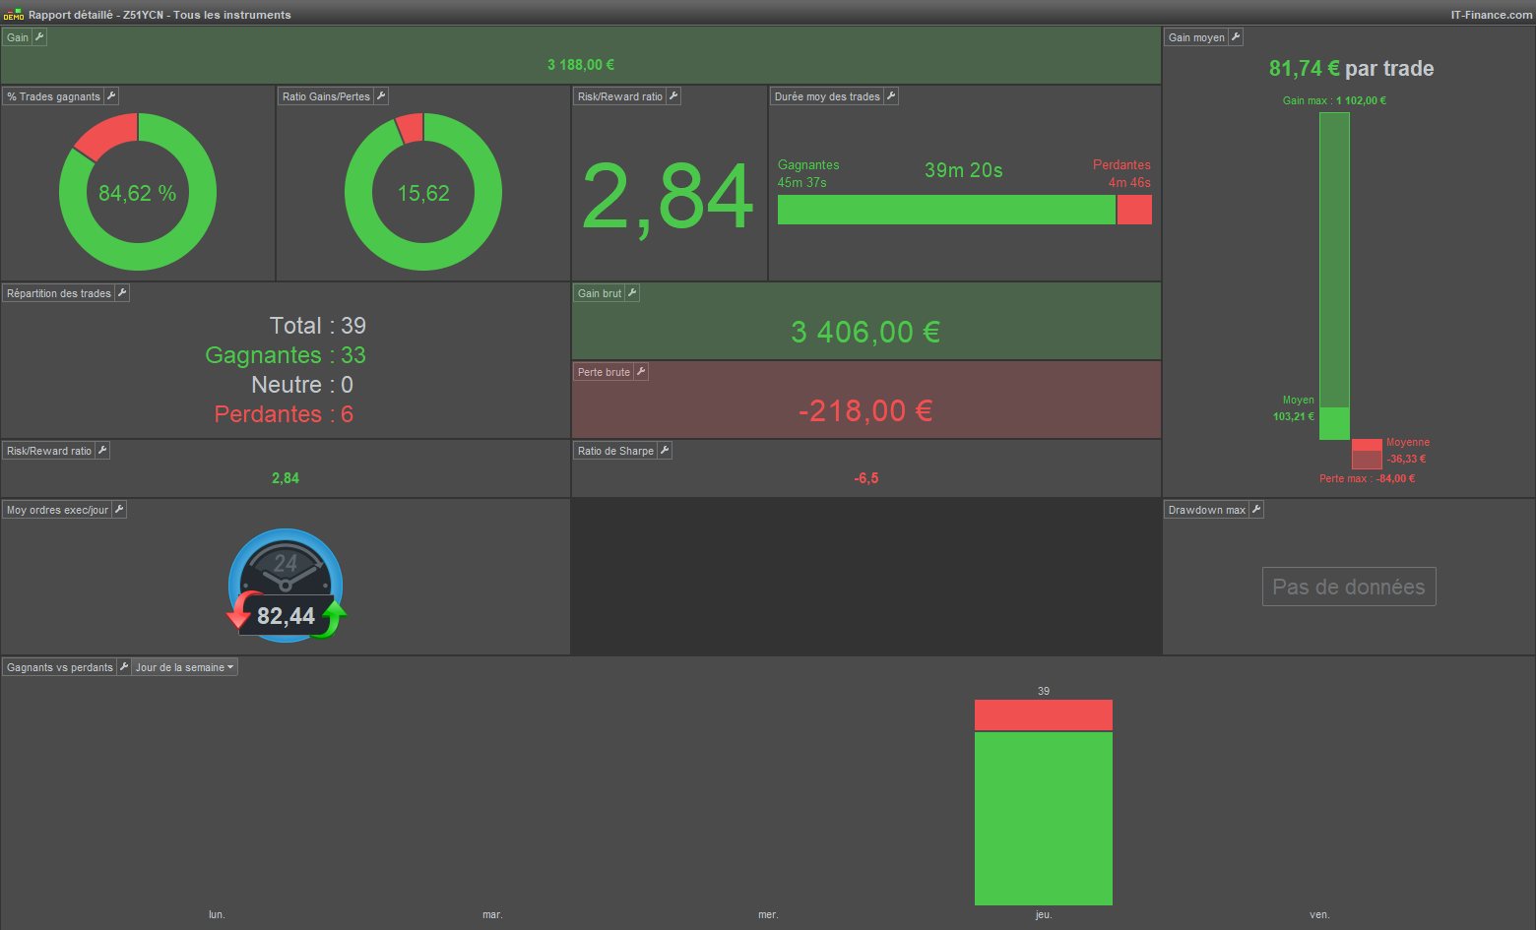Screen dimensions: 1536x930
Task: Click red losing segment of jeudi bar
Action: tap(1044, 715)
